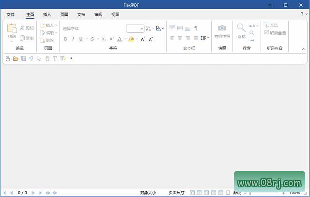Open the highlight color dropdown arrow
This screenshot has height=197, width=310.
pyautogui.click(x=137, y=39)
